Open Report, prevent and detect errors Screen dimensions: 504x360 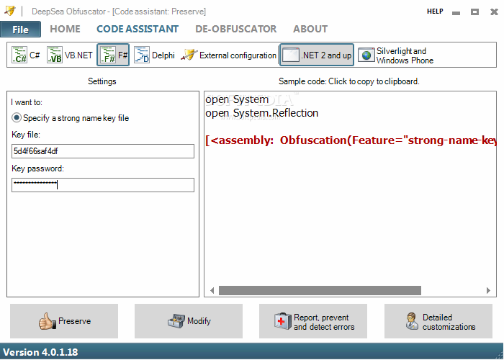click(313, 321)
